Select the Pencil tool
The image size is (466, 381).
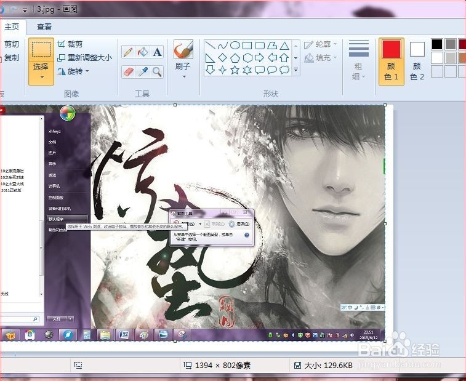[128, 52]
